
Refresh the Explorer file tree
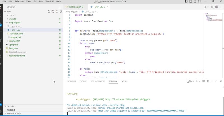point(57,11)
